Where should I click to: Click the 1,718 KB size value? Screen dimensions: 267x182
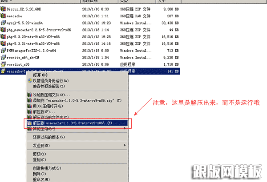coord(171,64)
